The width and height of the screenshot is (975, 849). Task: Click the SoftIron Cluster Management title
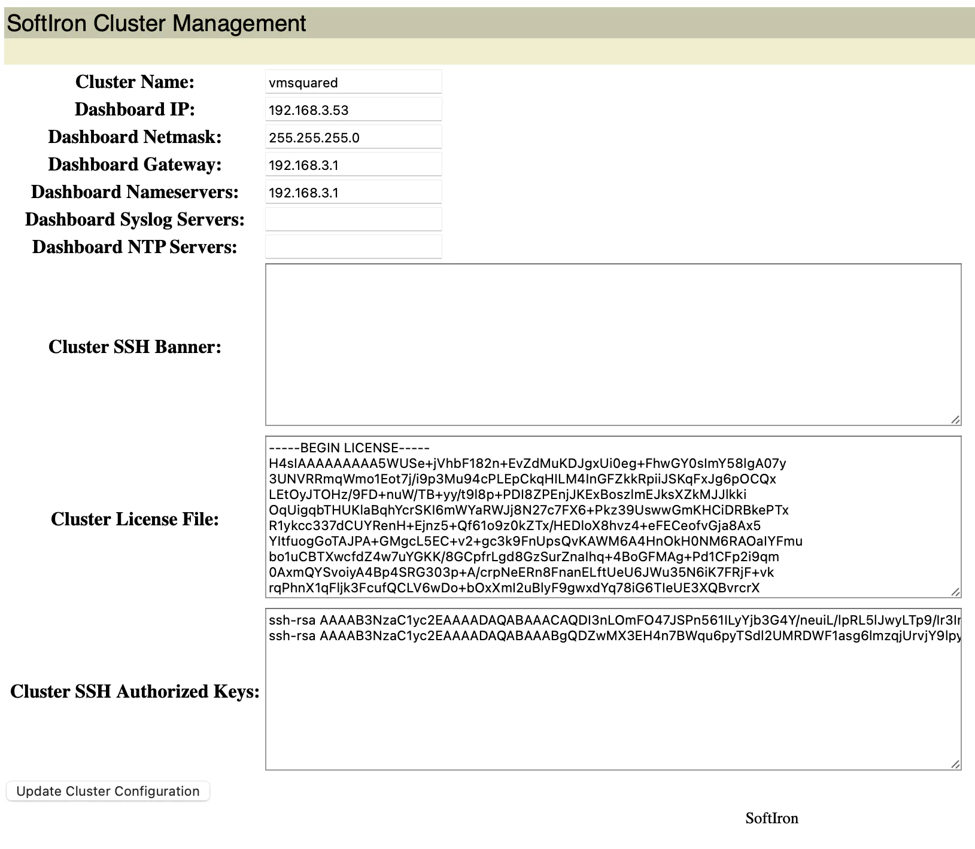156,23
